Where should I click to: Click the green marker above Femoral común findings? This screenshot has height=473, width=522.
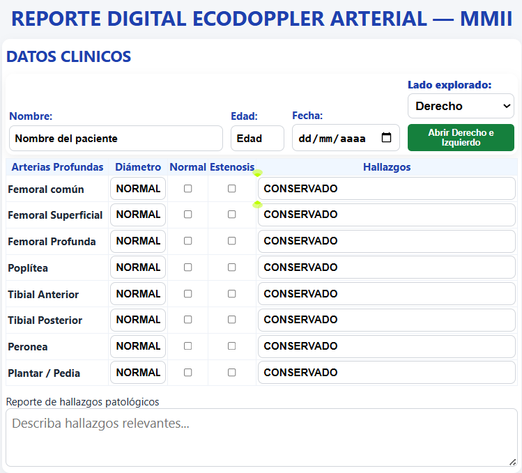click(257, 173)
